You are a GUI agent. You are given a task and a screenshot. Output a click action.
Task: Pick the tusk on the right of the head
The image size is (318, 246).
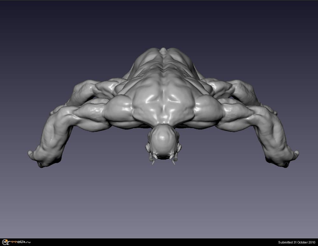click(174, 161)
